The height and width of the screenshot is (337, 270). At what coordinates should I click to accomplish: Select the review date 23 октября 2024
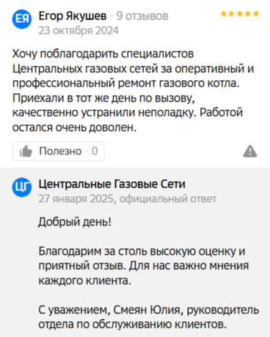(x=78, y=31)
